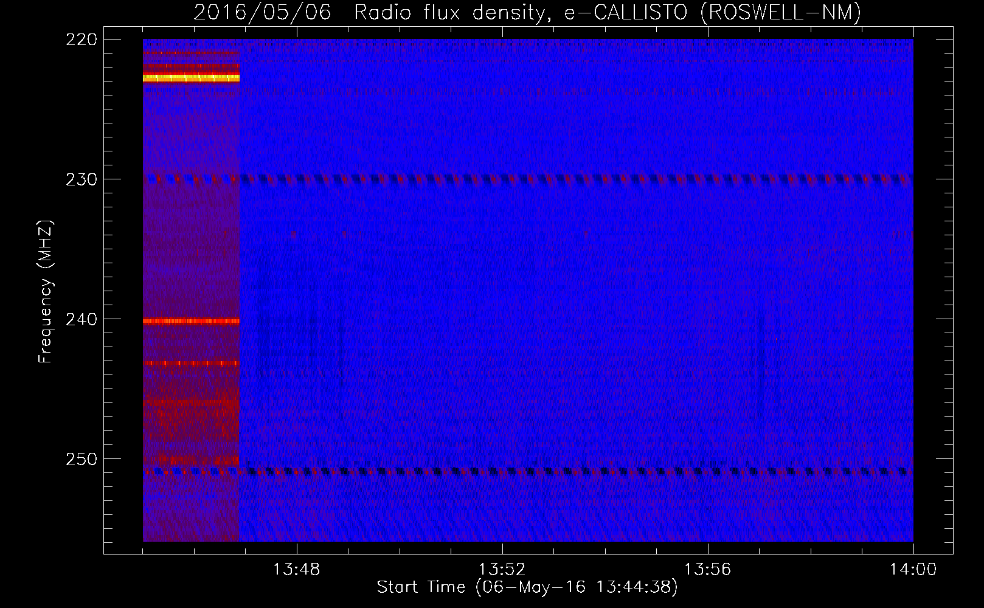
Task: Click the 250 frequency tick label
Action: (81, 459)
